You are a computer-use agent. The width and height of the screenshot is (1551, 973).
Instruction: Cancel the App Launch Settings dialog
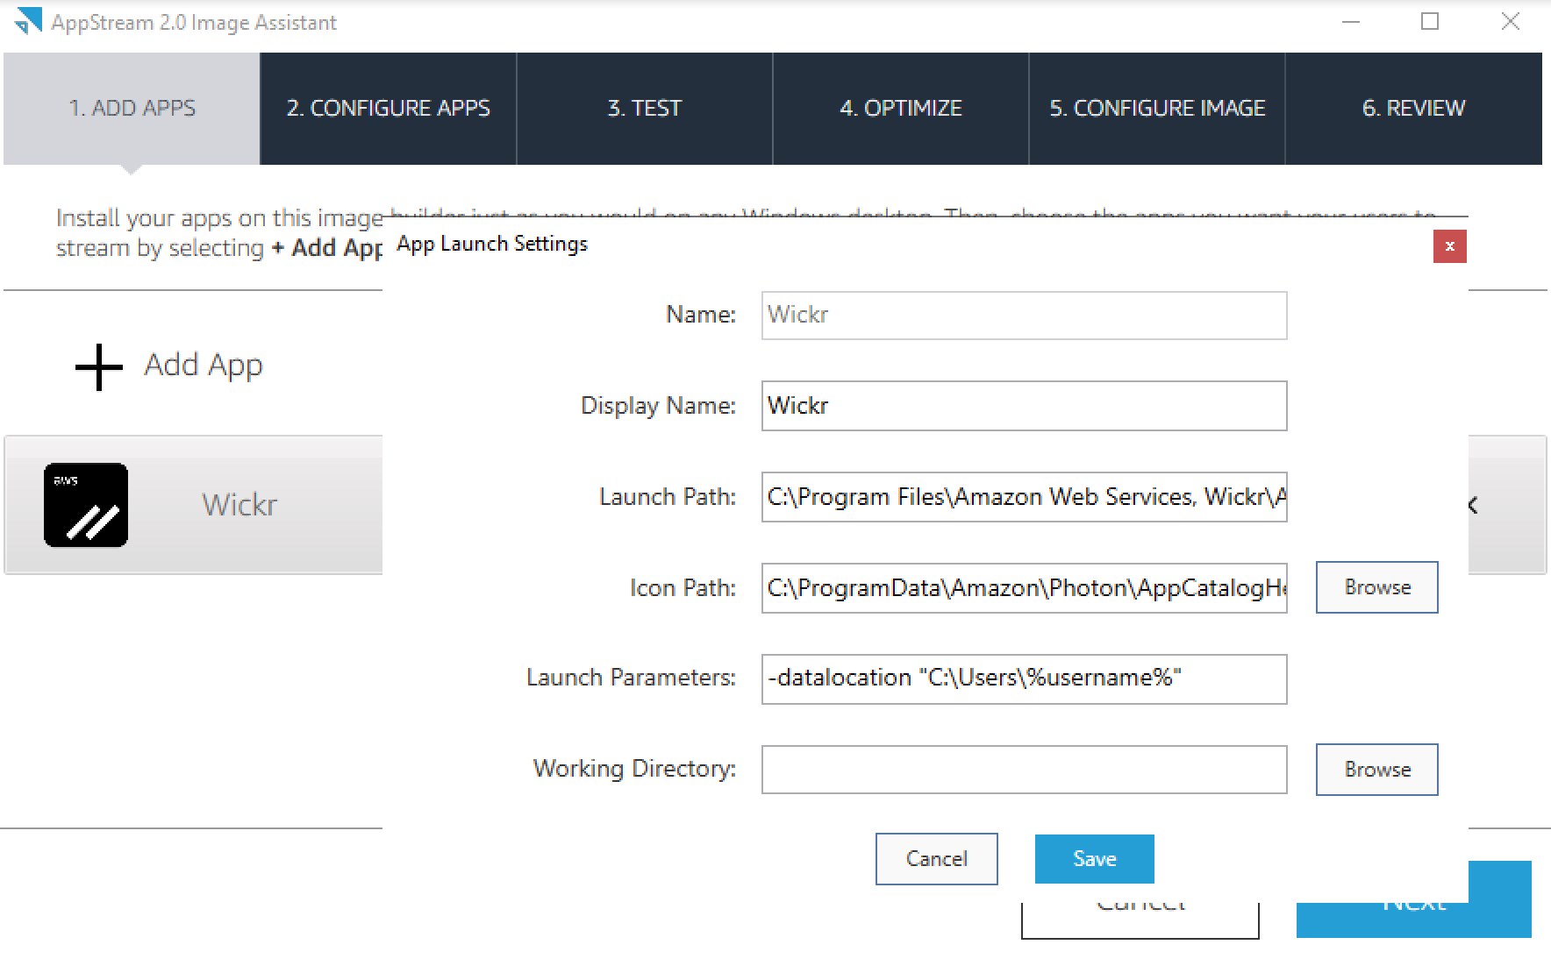(x=936, y=858)
